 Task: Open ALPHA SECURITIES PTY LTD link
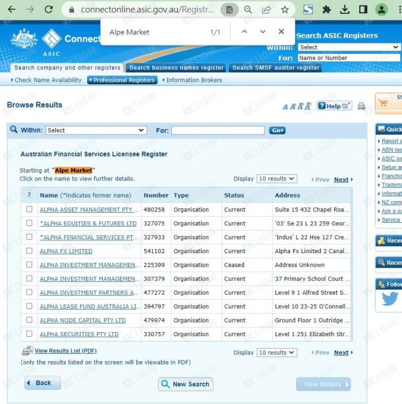[79, 334]
